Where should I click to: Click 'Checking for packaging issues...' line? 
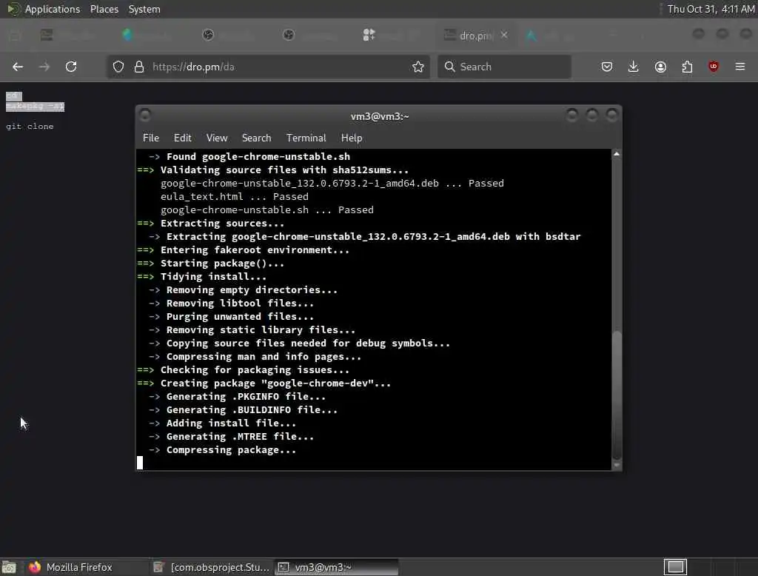click(255, 370)
